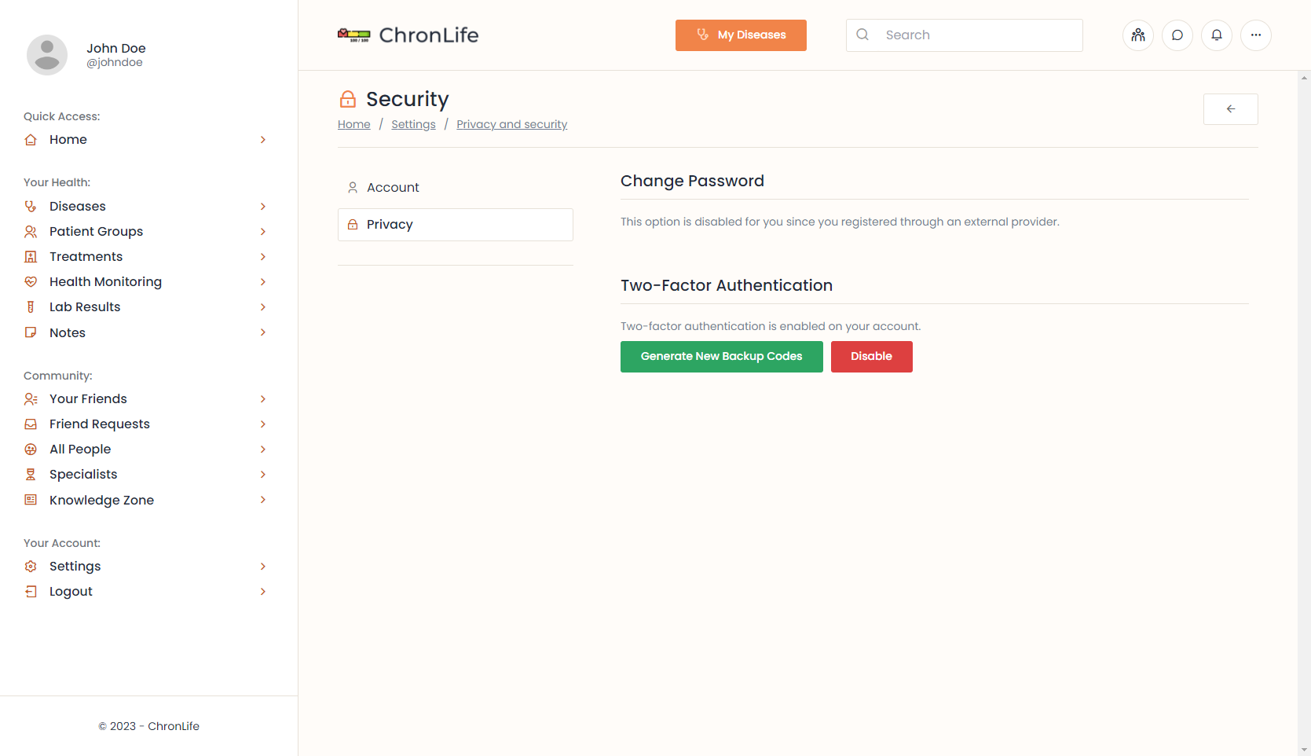Open the more options ellipsis icon
This screenshot has width=1311, height=756.
coord(1256,35)
